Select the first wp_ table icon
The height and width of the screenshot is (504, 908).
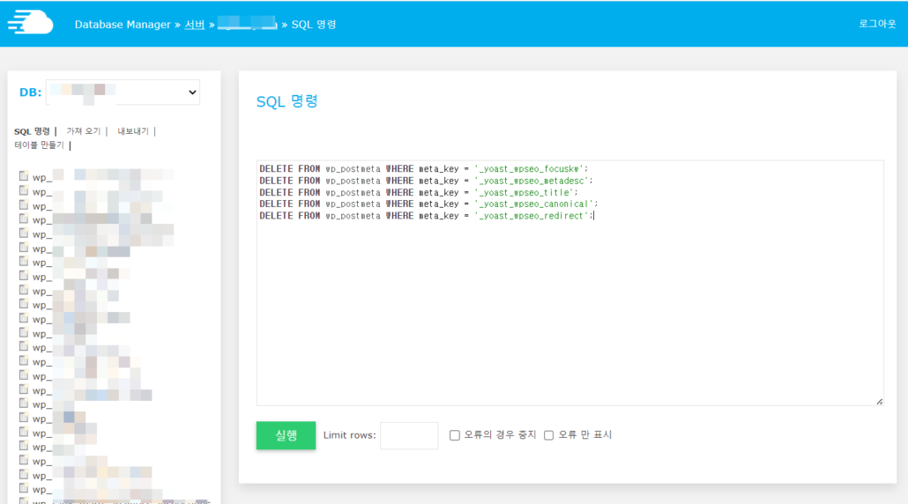pyautogui.click(x=23, y=176)
